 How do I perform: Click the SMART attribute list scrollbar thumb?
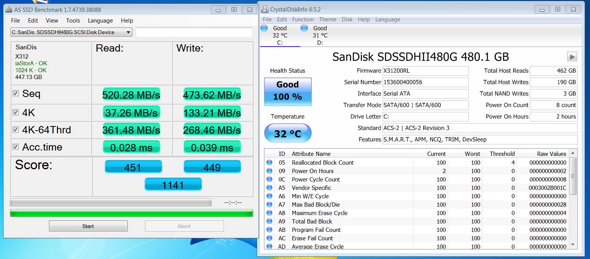tap(573, 176)
